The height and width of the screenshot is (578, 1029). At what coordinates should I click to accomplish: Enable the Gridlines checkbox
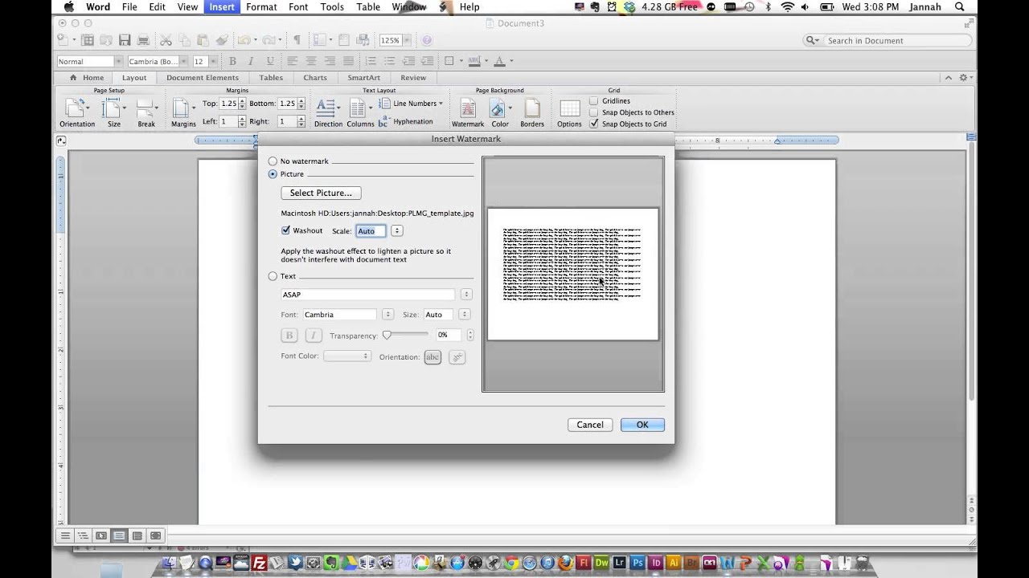594,101
